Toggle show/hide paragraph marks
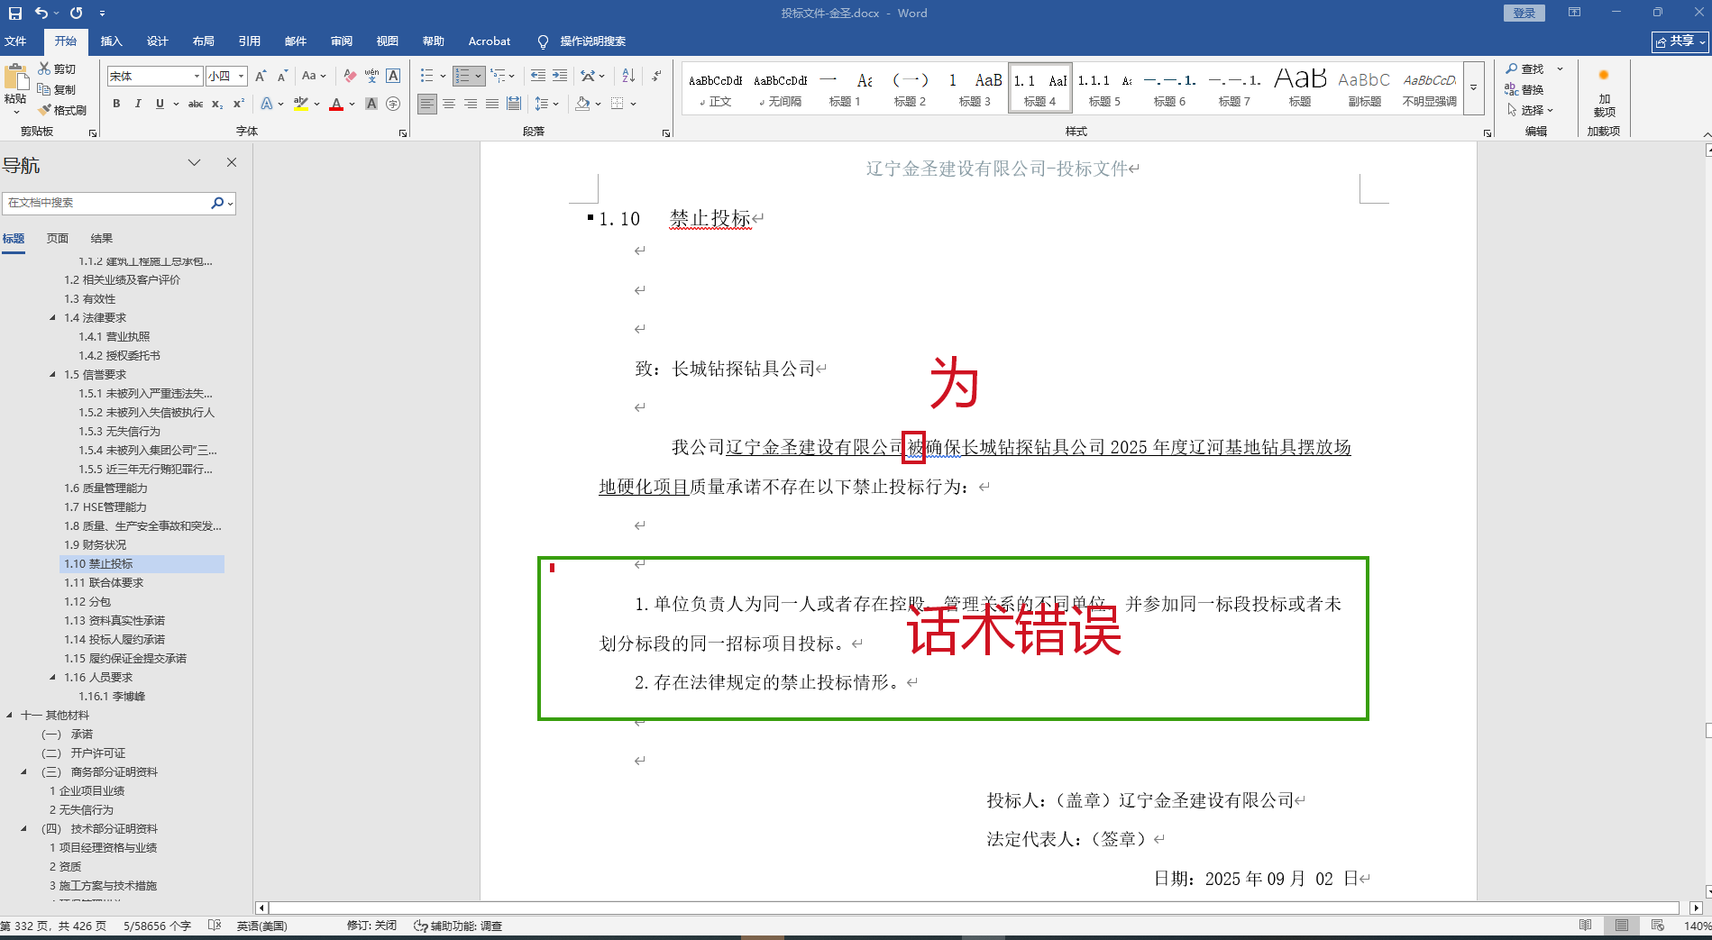 (x=657, y=77)
